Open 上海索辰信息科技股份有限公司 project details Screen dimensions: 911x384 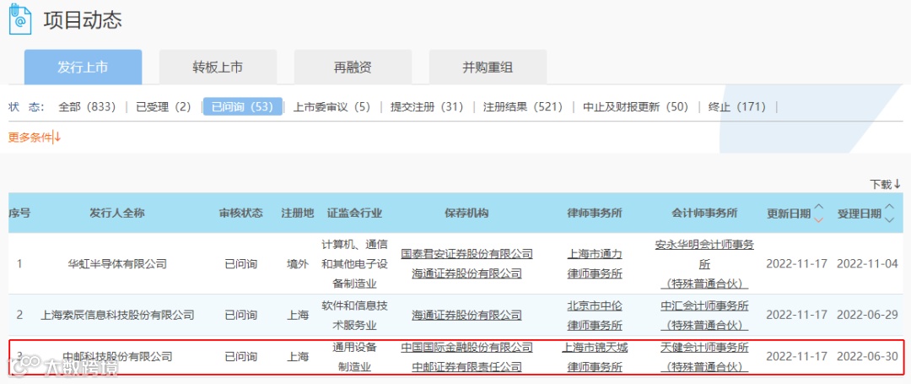coord(116,315)
